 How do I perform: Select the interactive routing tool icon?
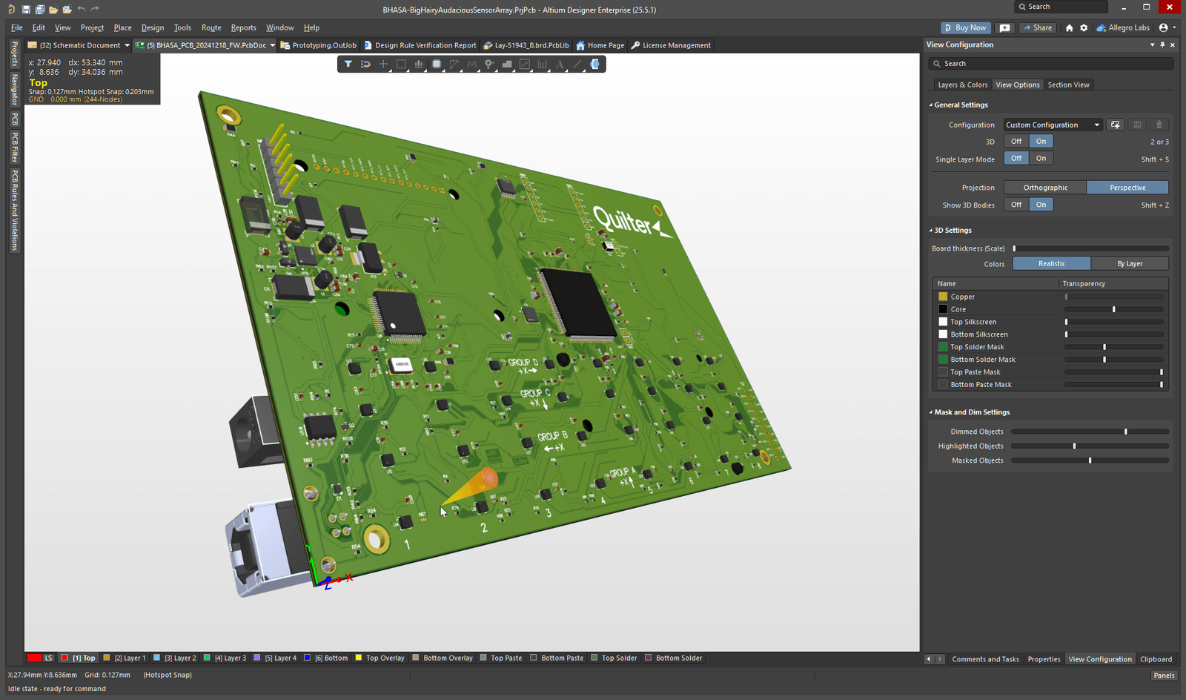click(x=454, y=65)
